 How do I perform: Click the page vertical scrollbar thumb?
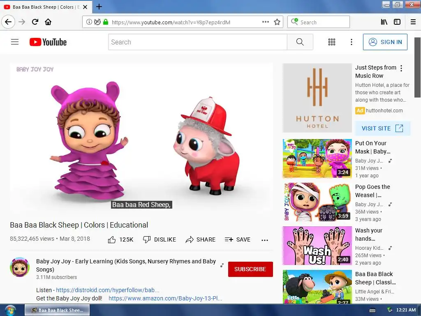pyautogui.click(x=418, y=67)
